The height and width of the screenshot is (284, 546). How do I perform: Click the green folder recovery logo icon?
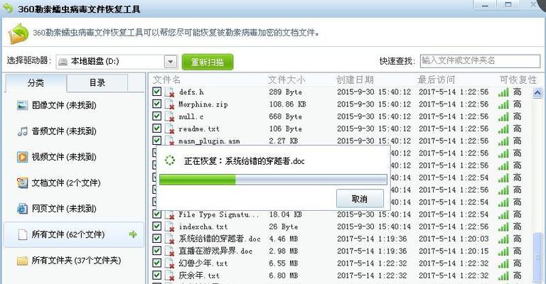coord(18,33)
